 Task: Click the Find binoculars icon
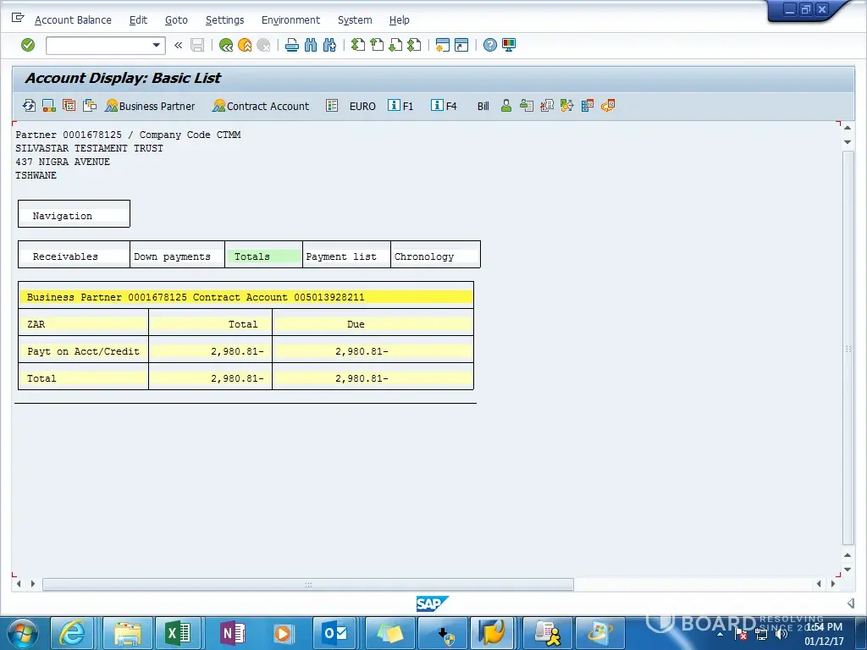pos(311,45)
